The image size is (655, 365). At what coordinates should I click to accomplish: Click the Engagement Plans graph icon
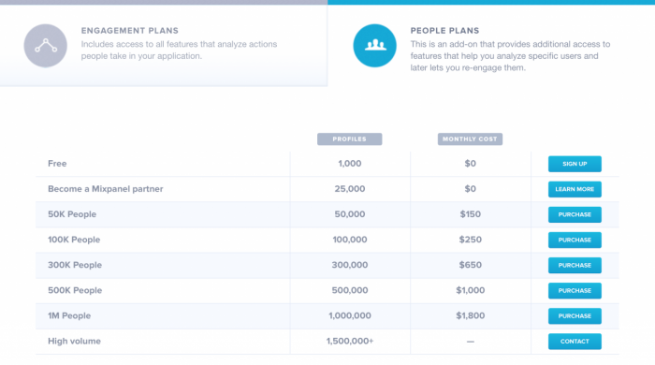coord(46,46)
